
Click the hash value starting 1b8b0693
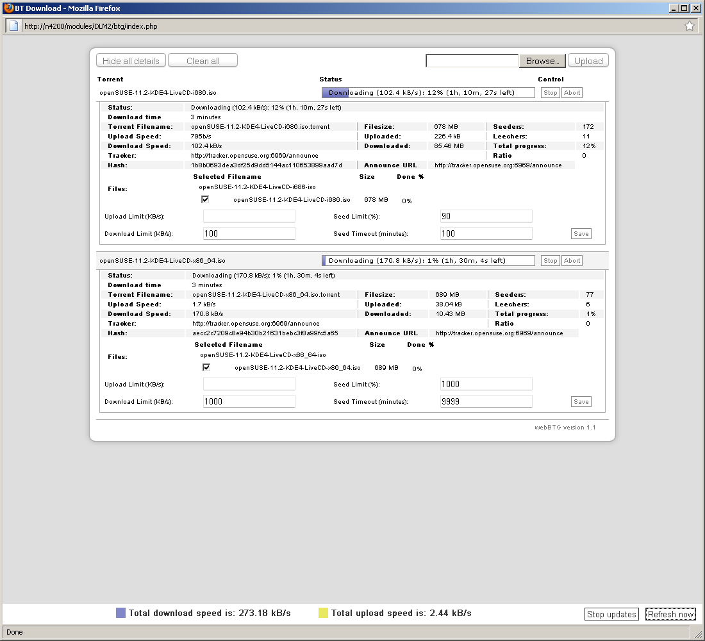266,165
